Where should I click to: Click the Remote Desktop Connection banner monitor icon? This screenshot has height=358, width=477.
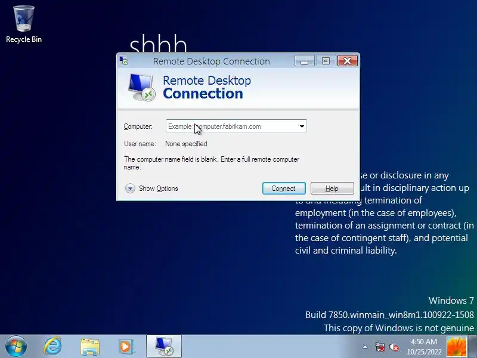coord(141,87)
